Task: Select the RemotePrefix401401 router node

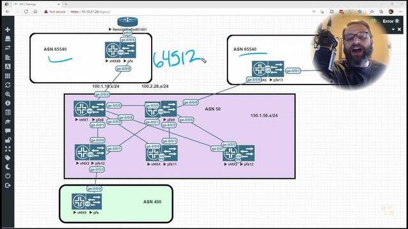Action: (127, 22)
